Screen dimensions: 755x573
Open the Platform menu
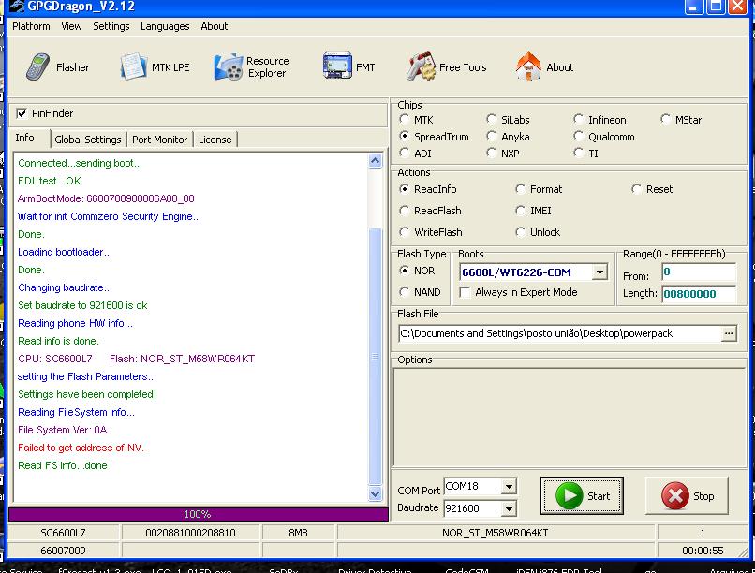pyautogui.click(x=31, y=26)
